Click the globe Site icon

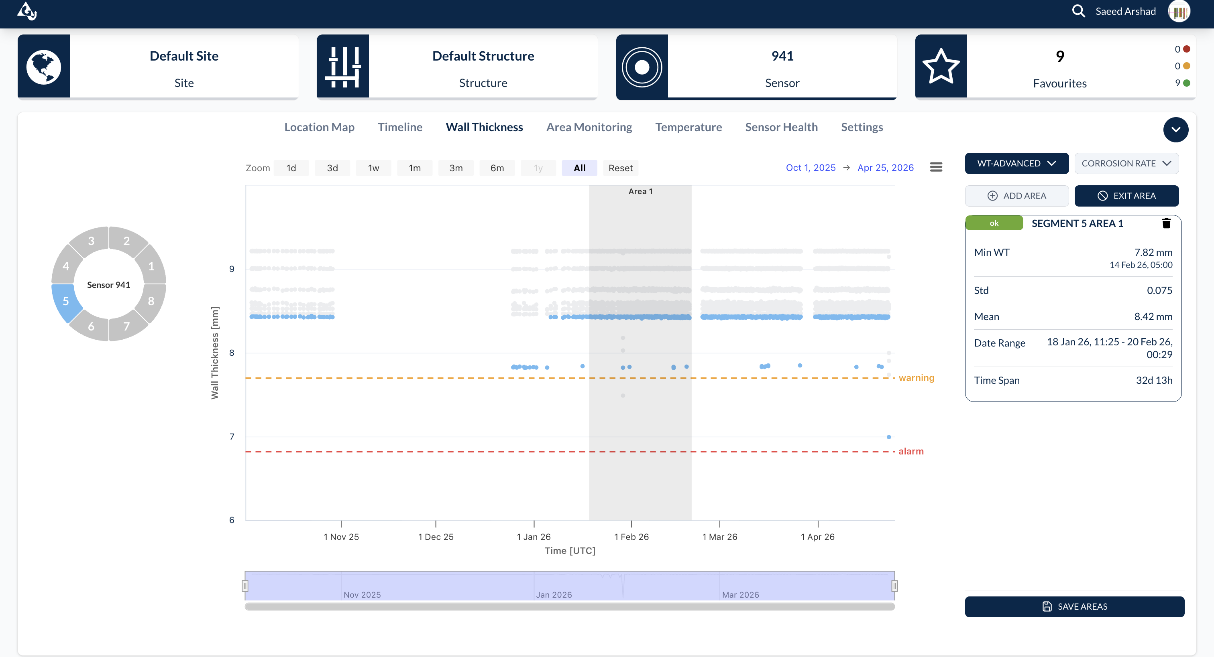click(43, 67)
